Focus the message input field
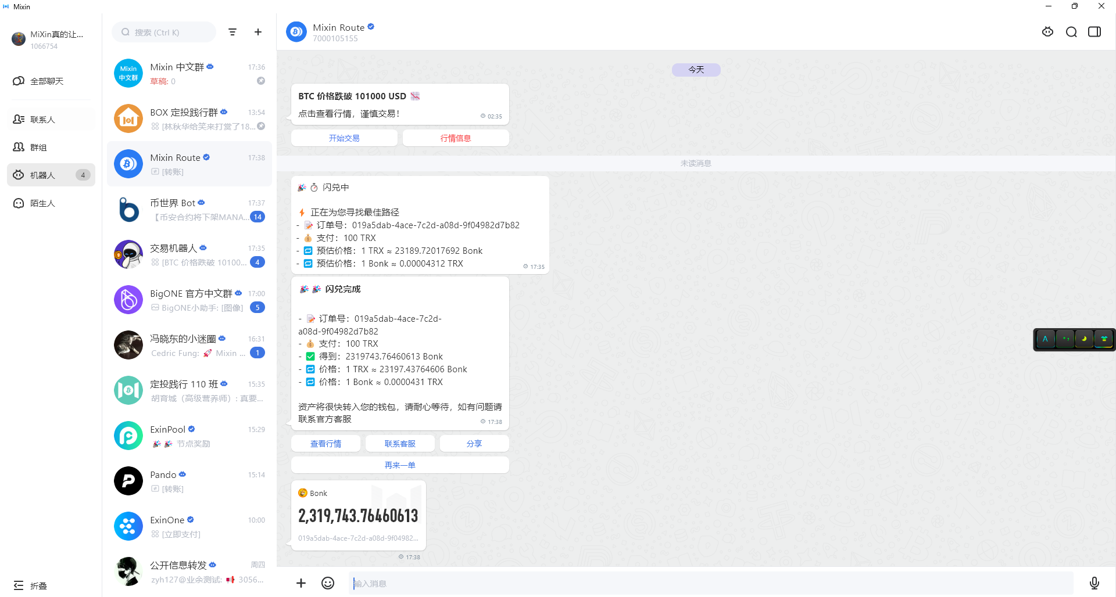Image resolution: width=1116 pixels, height=597 pixels. point(709,583)
